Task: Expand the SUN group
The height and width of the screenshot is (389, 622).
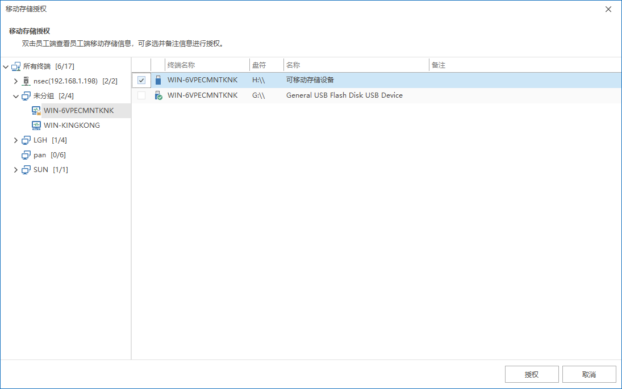Action: pos(16,170)
